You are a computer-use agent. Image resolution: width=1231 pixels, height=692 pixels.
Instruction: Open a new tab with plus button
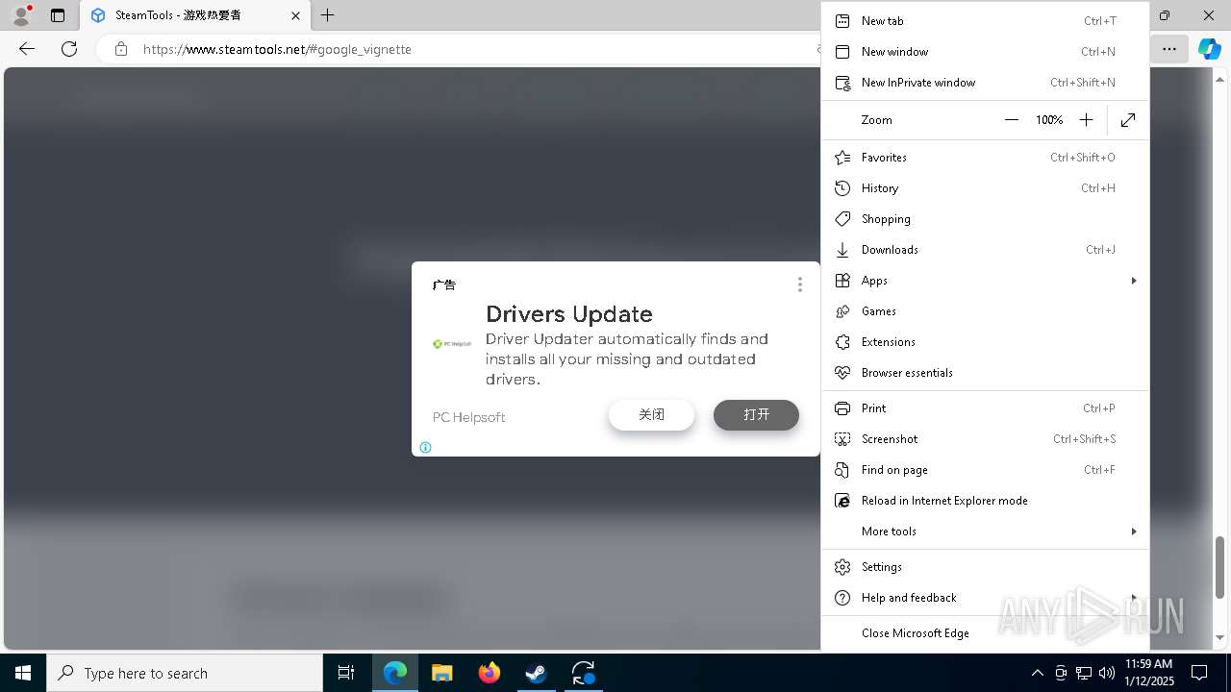pos(327,15)
